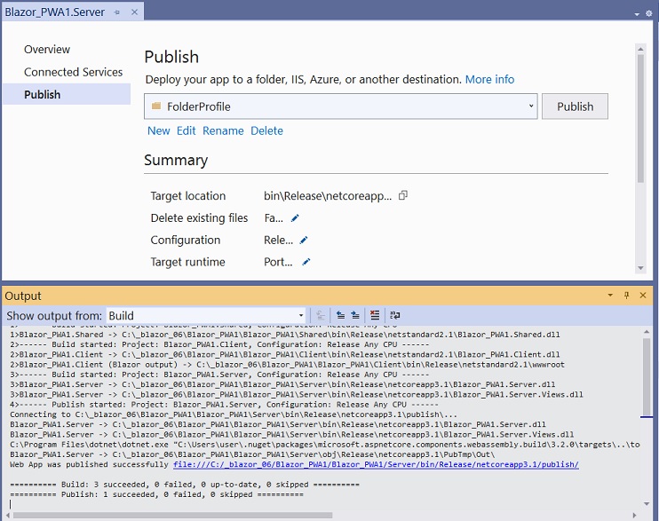Close the Blazor_PWA1.Server tab

(134, 12)
